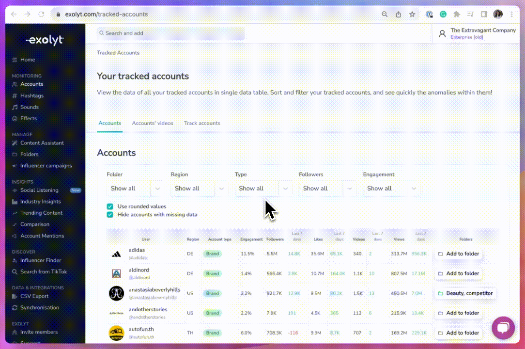This screenshot has width=525, height=349.
Task: Click the Influencer campaigns megaphone icon
Action: coord(15,166)
